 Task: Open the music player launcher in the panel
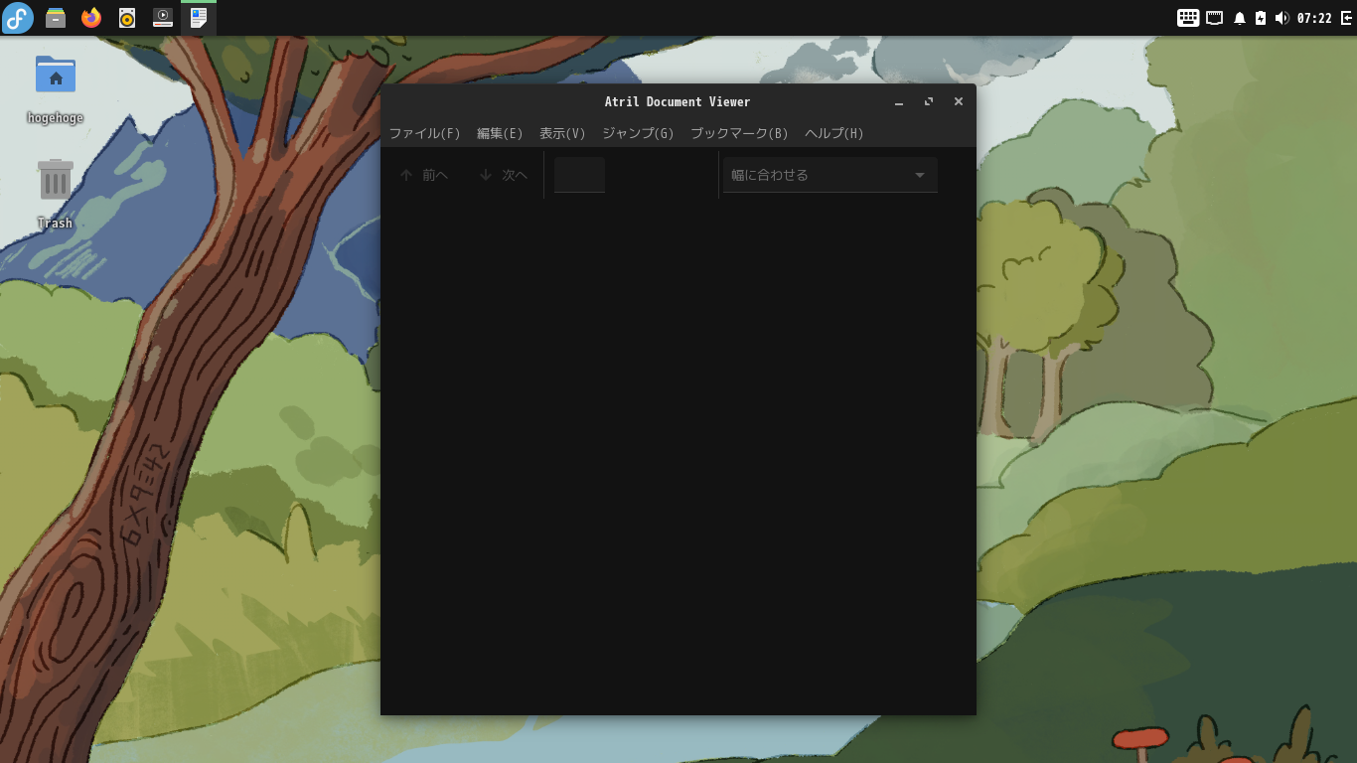click(x=127, y=18)
